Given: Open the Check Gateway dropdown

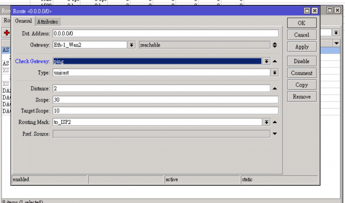Looking at the screenshot, I should [266, 61].
